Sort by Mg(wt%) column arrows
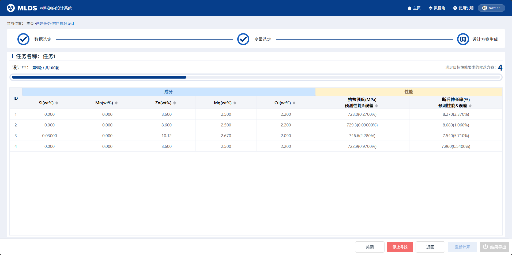 (x=235, y=103)
